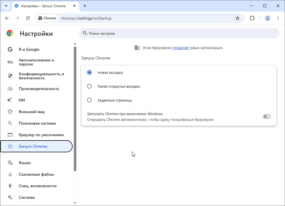Click the magnifier icon in settings search
This screenshot has width=285, height=206.
pyautogui.click(x=85, y=33)
